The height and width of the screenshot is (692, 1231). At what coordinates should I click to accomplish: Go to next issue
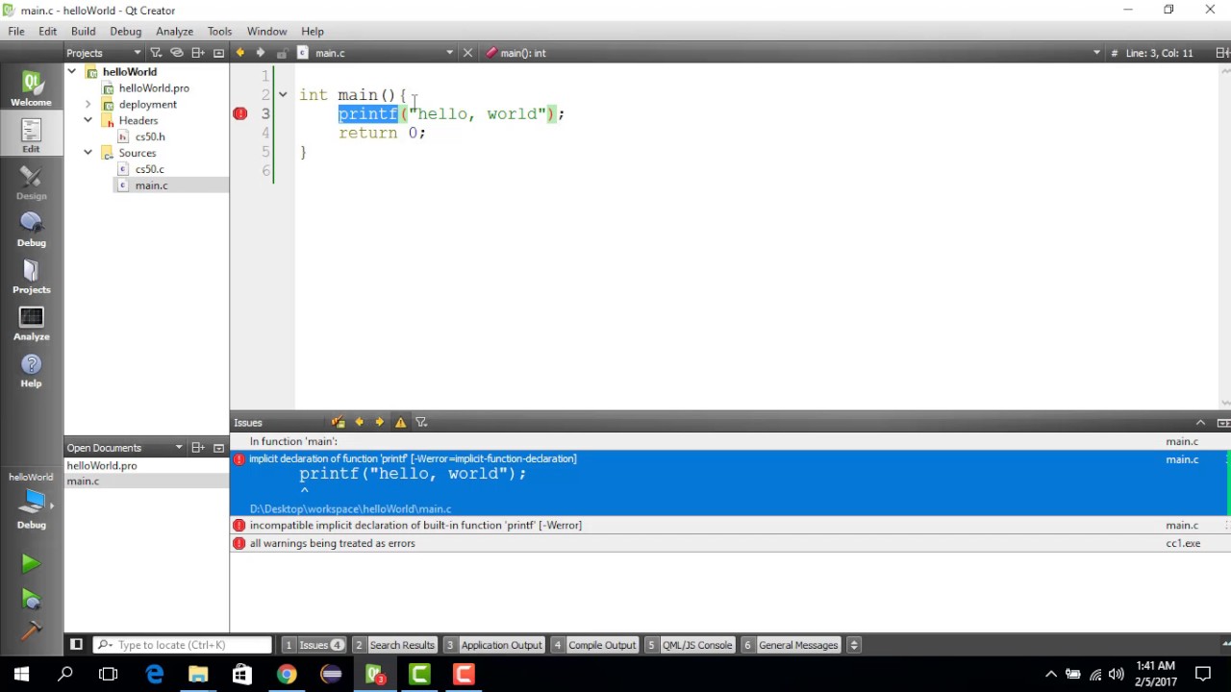click(379, 422)
